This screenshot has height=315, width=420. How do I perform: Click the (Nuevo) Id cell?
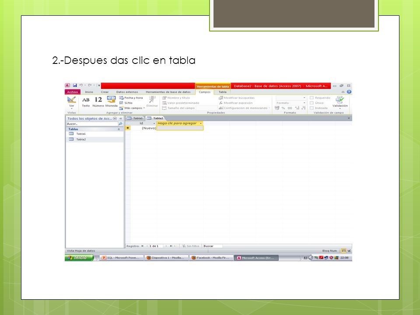143,128
